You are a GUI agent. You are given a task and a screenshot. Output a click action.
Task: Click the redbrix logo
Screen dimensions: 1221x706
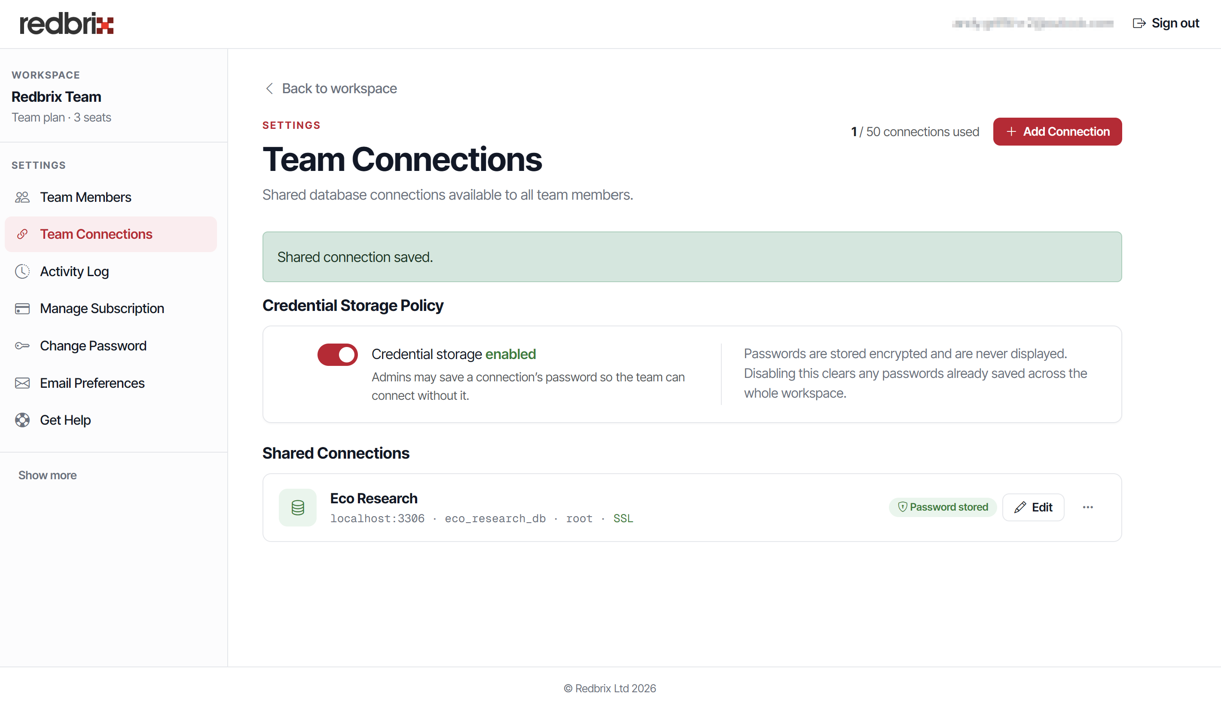pos(67,23)
